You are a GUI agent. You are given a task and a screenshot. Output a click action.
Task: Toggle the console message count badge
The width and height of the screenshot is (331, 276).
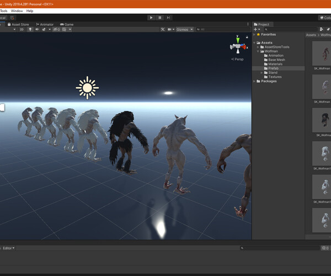(x=325, y=248)
